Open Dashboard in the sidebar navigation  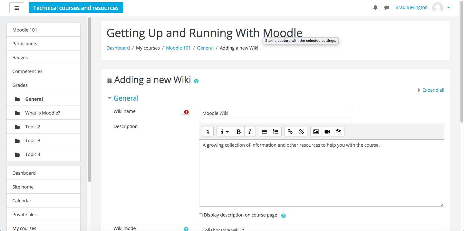[x=43, y=173]
